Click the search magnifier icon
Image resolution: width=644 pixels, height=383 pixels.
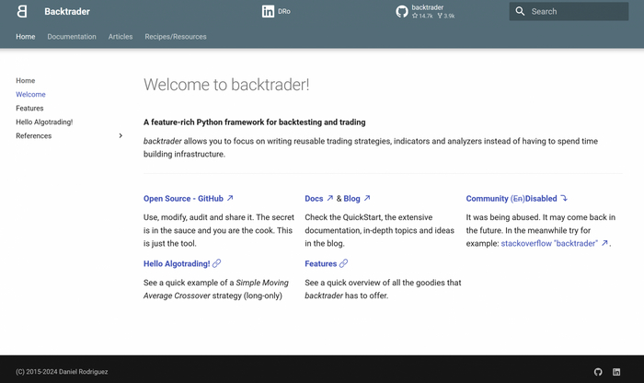tap(521, 11)
